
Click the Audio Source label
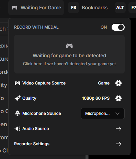coord(36,129)
